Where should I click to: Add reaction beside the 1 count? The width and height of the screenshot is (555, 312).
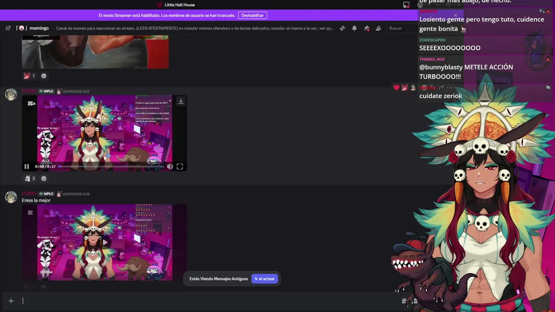pyautogui.click(x=43, y=76)
